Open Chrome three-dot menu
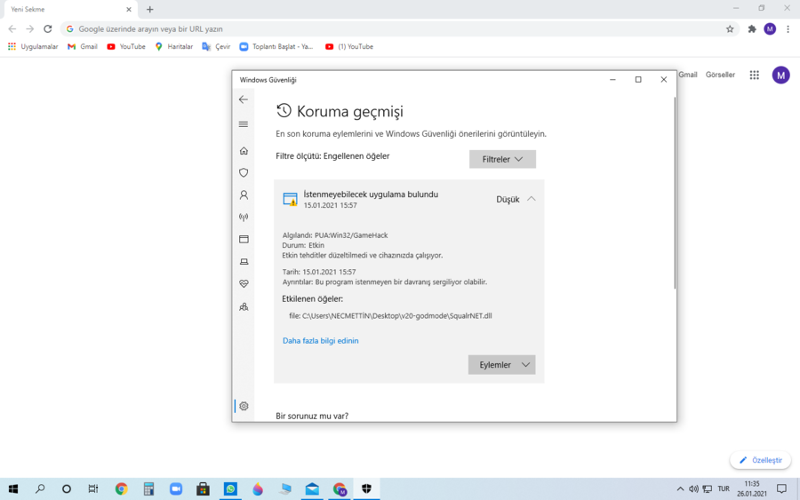Image resolution: width=800 pixels, height=500 pixels. click(x=788, y=29)
